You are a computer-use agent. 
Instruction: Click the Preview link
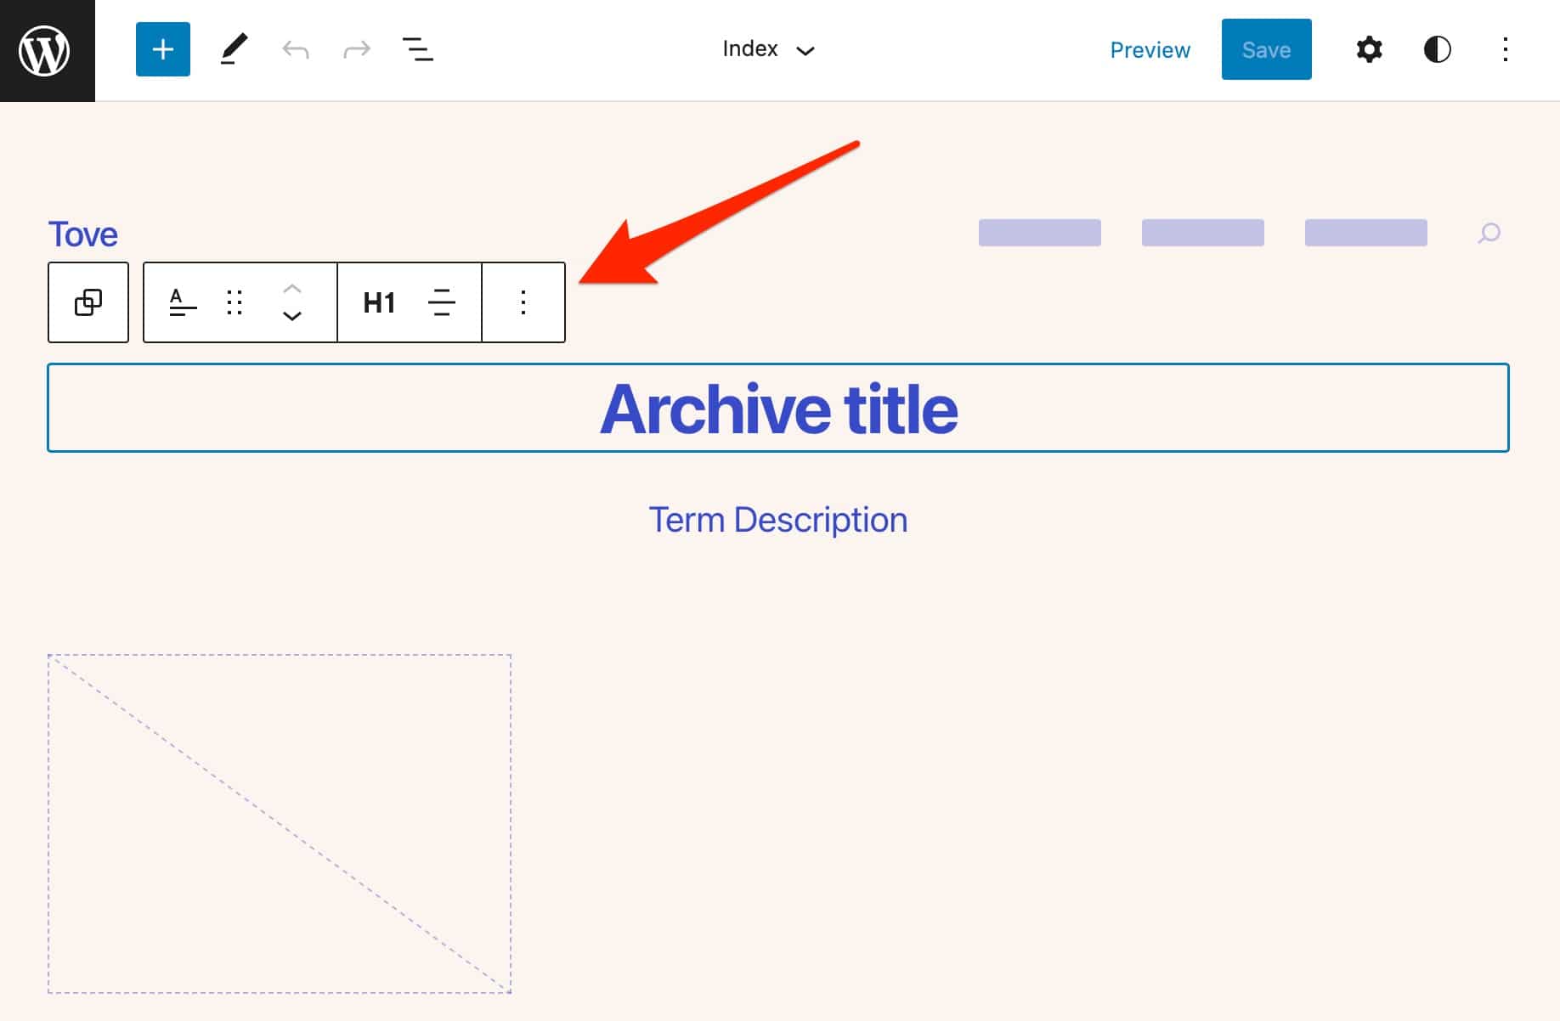[1150, 50]
